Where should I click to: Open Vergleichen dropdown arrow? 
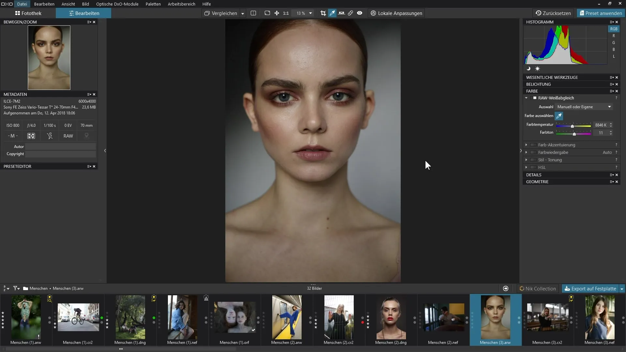(243, 14)
